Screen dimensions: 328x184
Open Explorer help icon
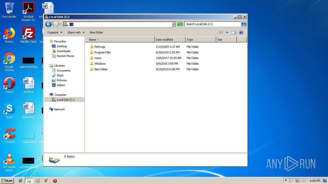pyautogui.click(x=241, y=32)
